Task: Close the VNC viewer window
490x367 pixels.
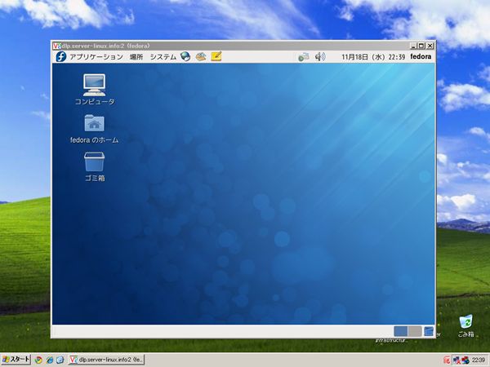Action: coord(430,46)
